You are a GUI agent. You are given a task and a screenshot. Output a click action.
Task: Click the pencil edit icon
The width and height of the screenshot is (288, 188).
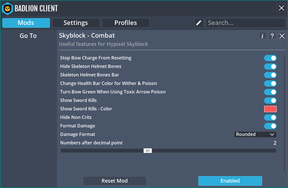pos(199,23)
